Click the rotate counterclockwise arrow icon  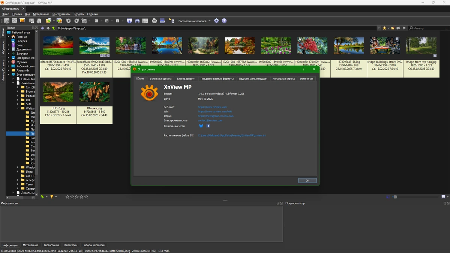click(x=68, y=21)
